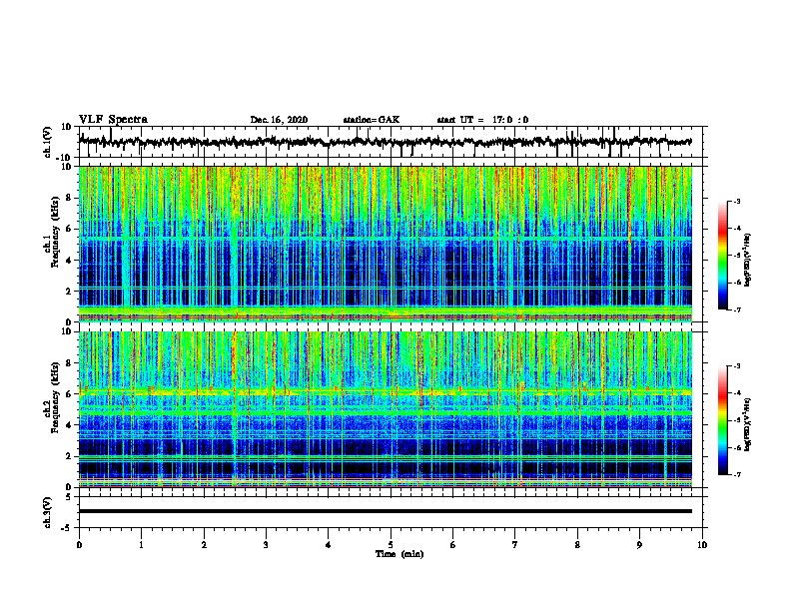This screenshot has width=791, height=611.
Task: Click the "-5" tick on ch.3(V) axis
Action: coord(68,528)
